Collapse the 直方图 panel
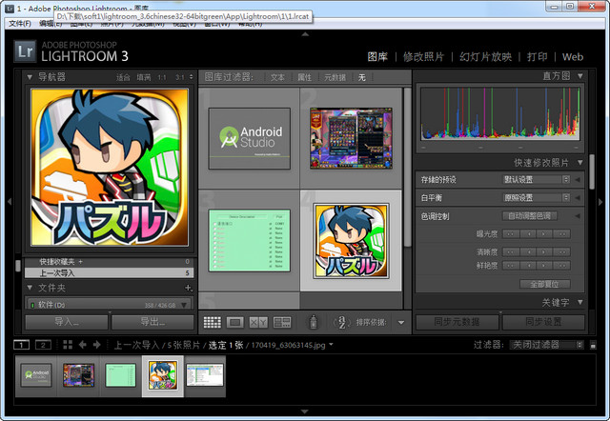This screenshot has height=421, width=610. (x=580, y=76)
